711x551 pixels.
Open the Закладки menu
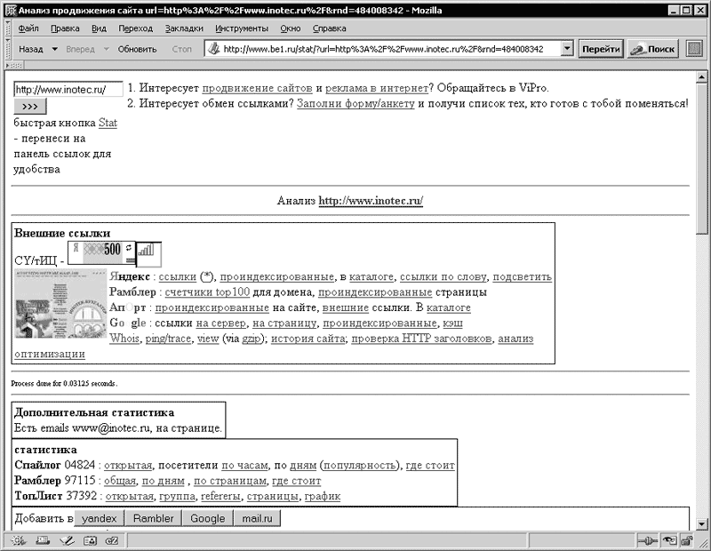click(x=184, y=28)
